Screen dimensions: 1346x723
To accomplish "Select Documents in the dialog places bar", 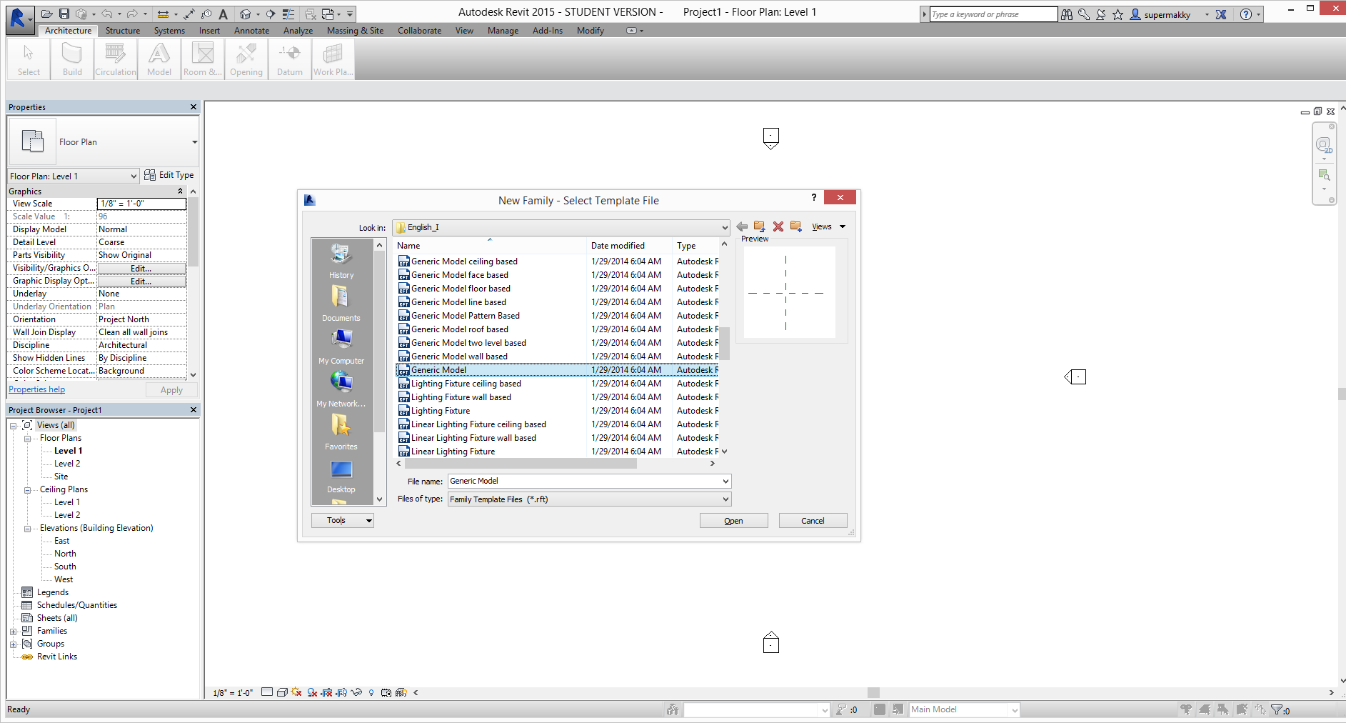I will (341, 304).
